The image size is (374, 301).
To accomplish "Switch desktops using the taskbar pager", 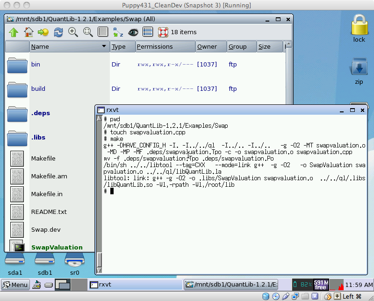I will 62,284.
